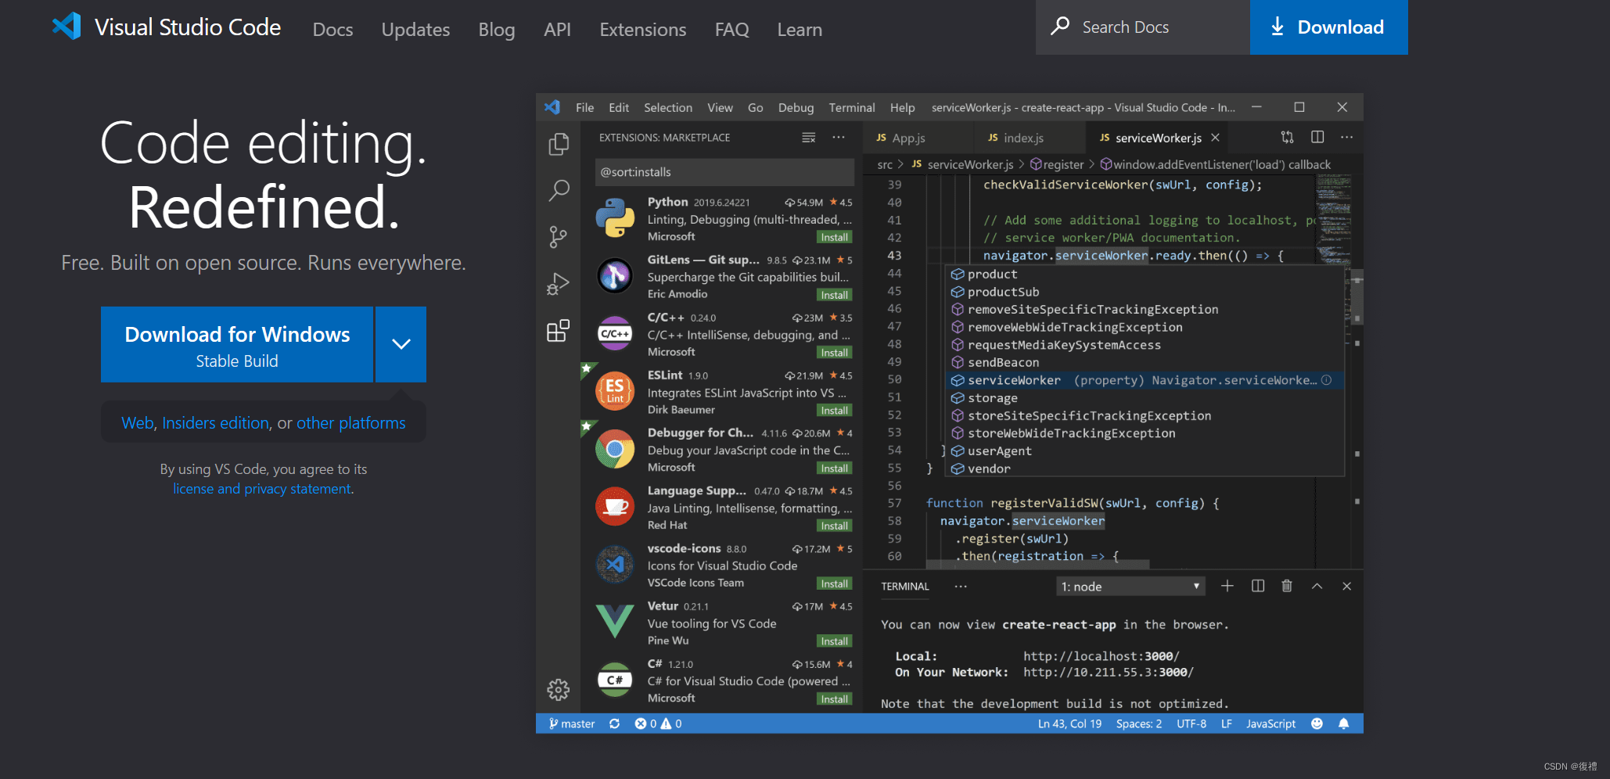Screen dimensions: 1610x779
Task: Open the '1: node' terminal selector dropdown
Action: click(x=1130, y=587)
